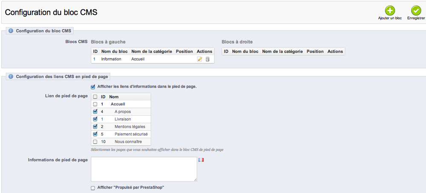Click the A propos row label
426x193 pixels.
[123, 111]
